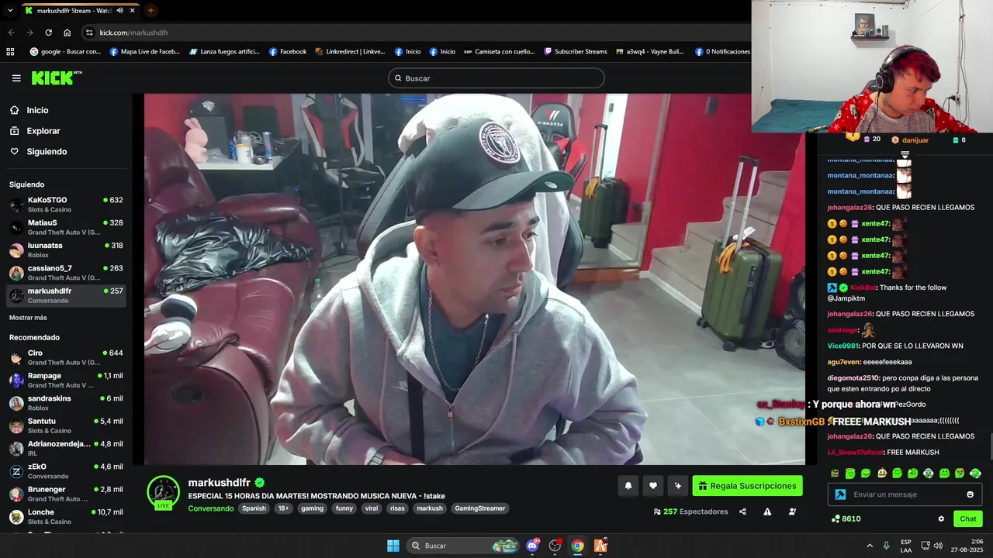The width and height of the screenshot is (993, 558).
Task: Toggle notifications with the bell icon
Action: pos(628,486)
